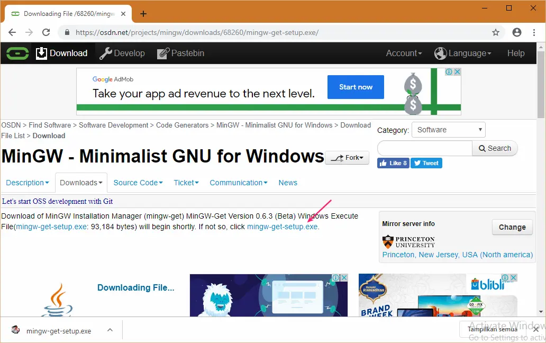Open the Princeton, New Jersey mirror link
The image size is (546, 343).
coord(458,255)
